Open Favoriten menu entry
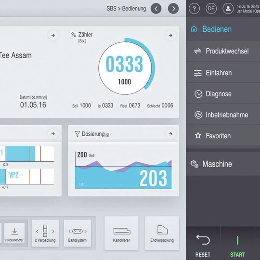 pos(223,136)
